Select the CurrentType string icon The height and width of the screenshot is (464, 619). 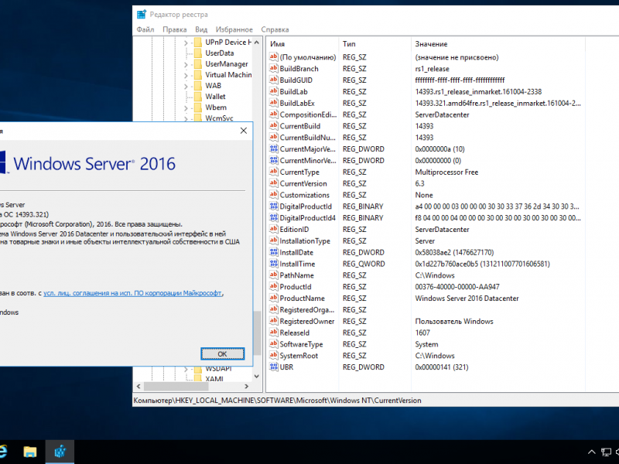[274, 172]
